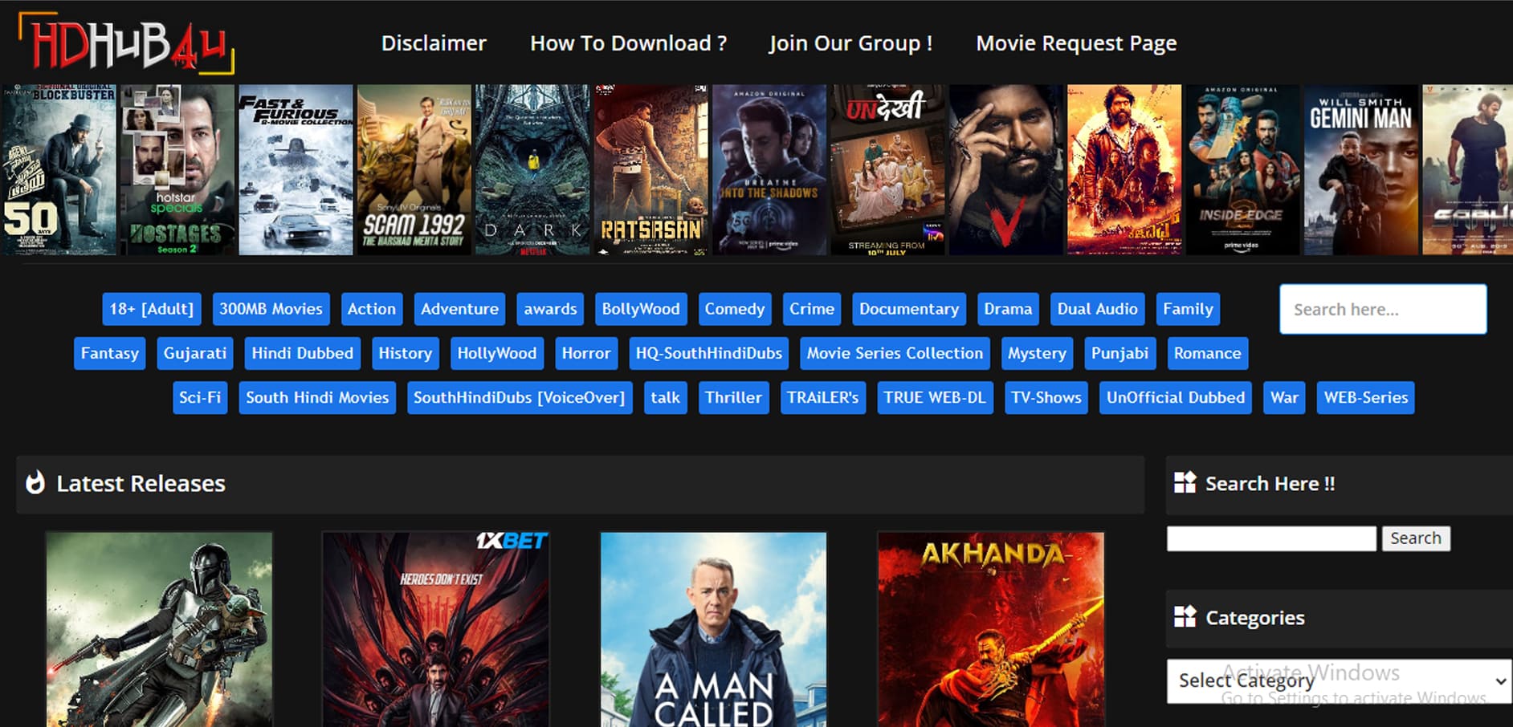The width and height of the screenshot is (1513, 727).
Task: Select the 18+ [Adult] category tag
Action: tap(152, 309)
